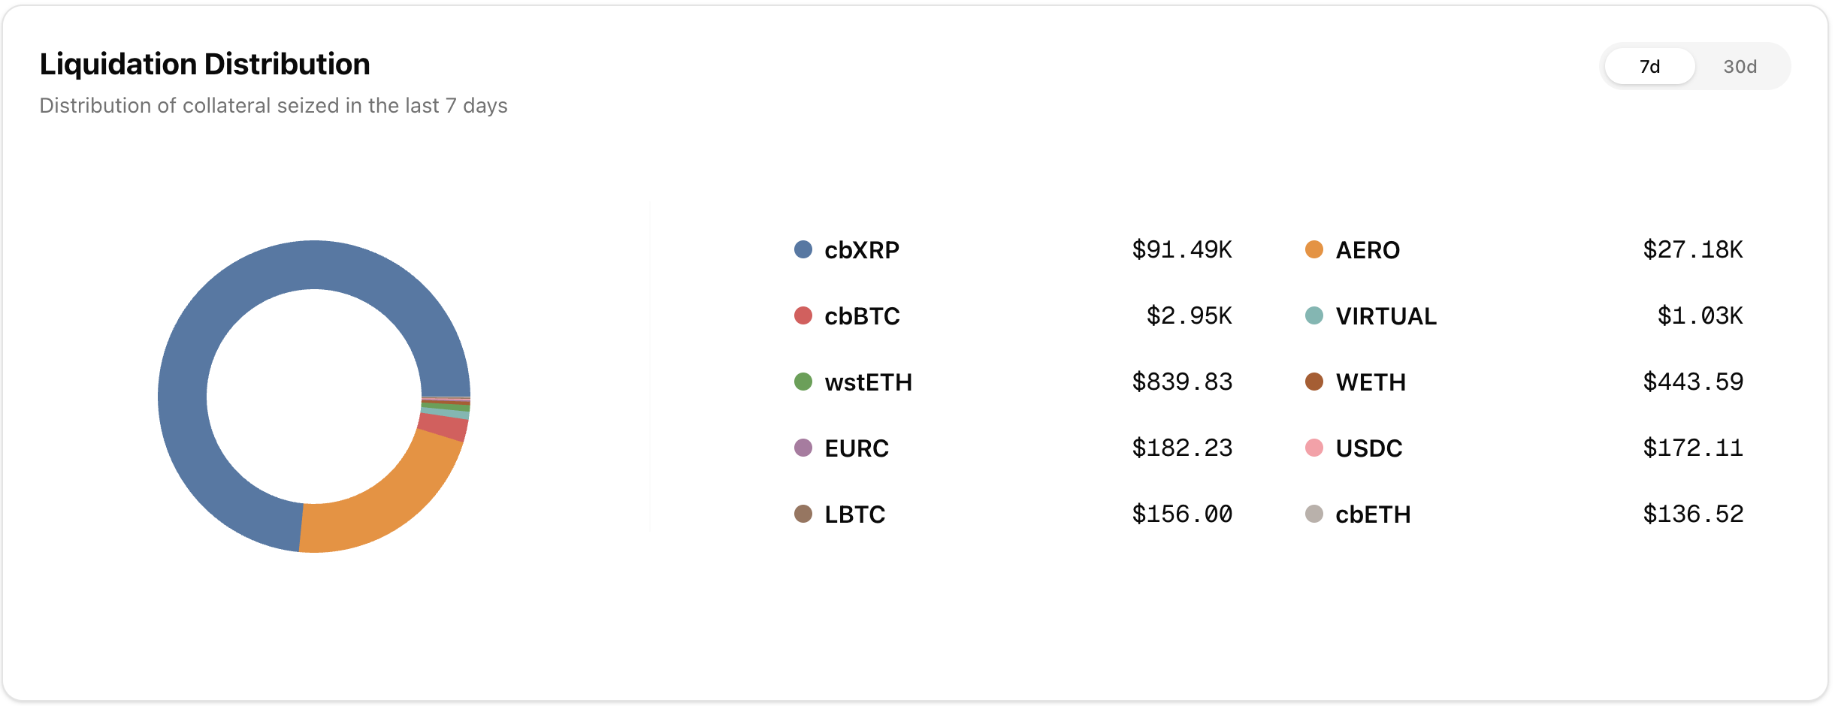Click the $91.49K cbXRP value
1835x706 pixels.
pyautogui.click(x=1182, y=249)
